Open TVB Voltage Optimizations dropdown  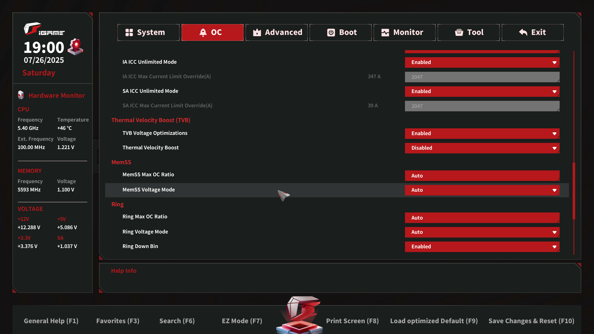(482, 134)
